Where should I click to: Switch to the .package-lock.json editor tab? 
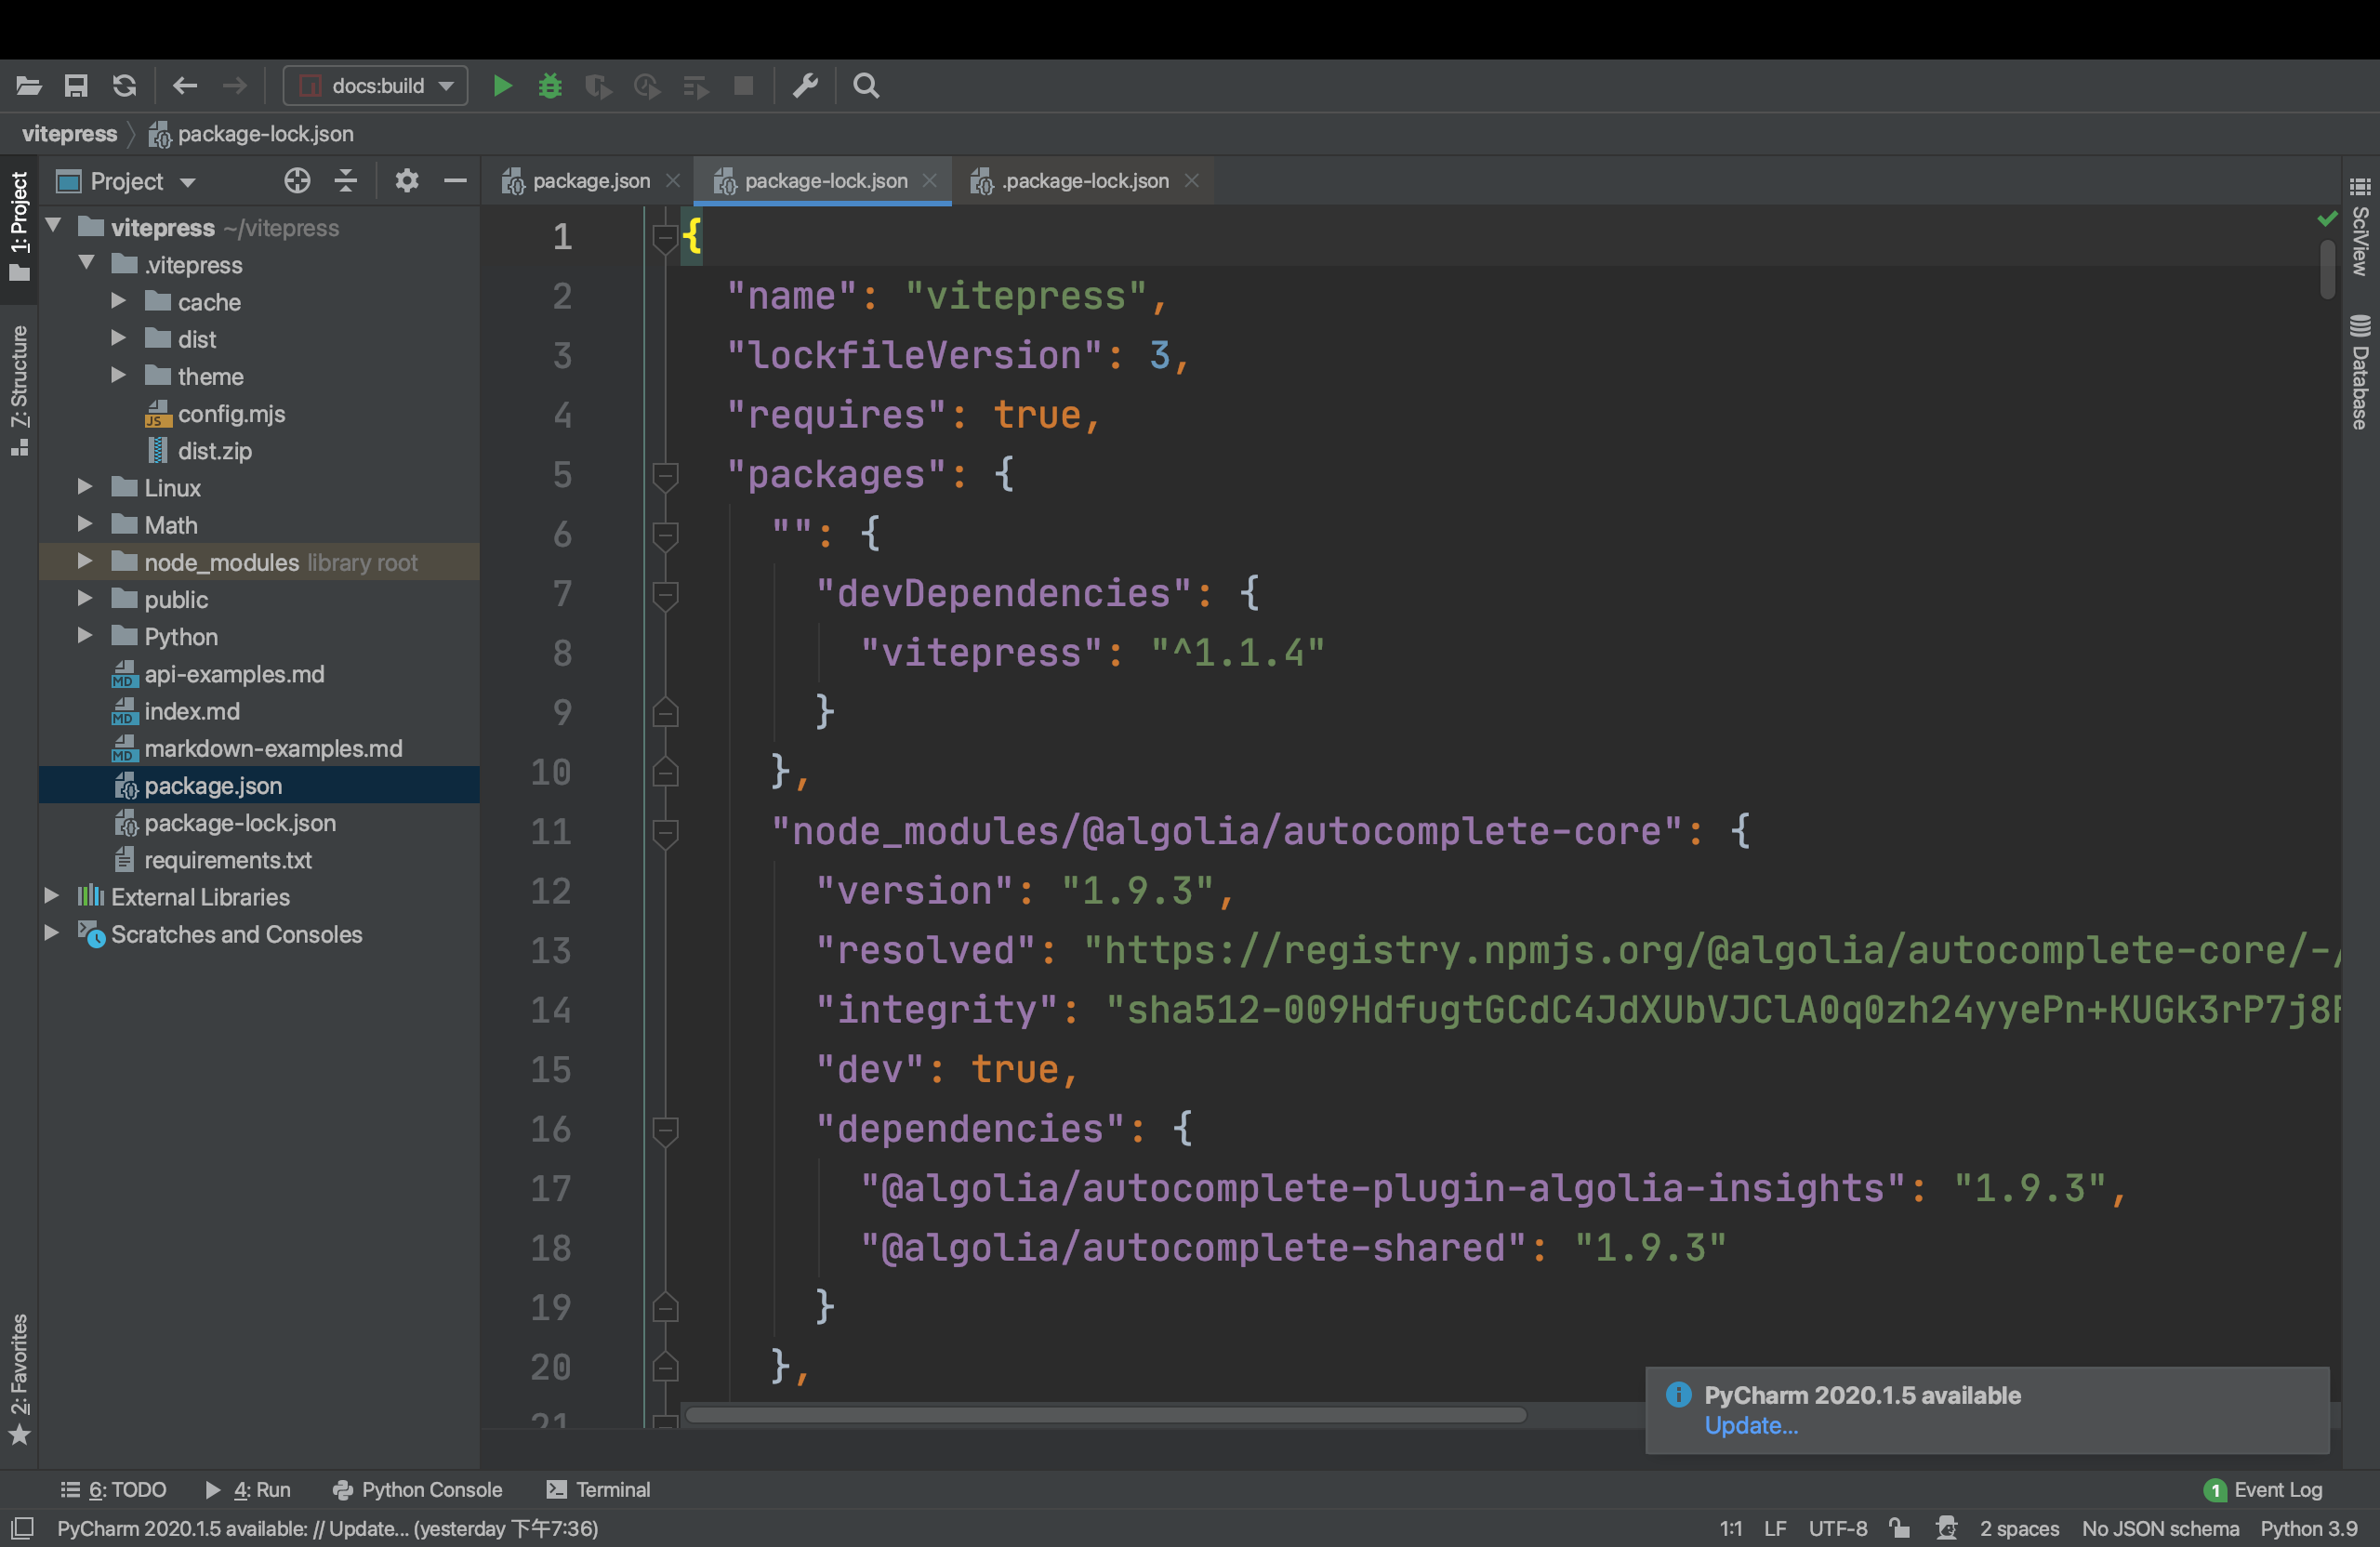[1085, 181]
